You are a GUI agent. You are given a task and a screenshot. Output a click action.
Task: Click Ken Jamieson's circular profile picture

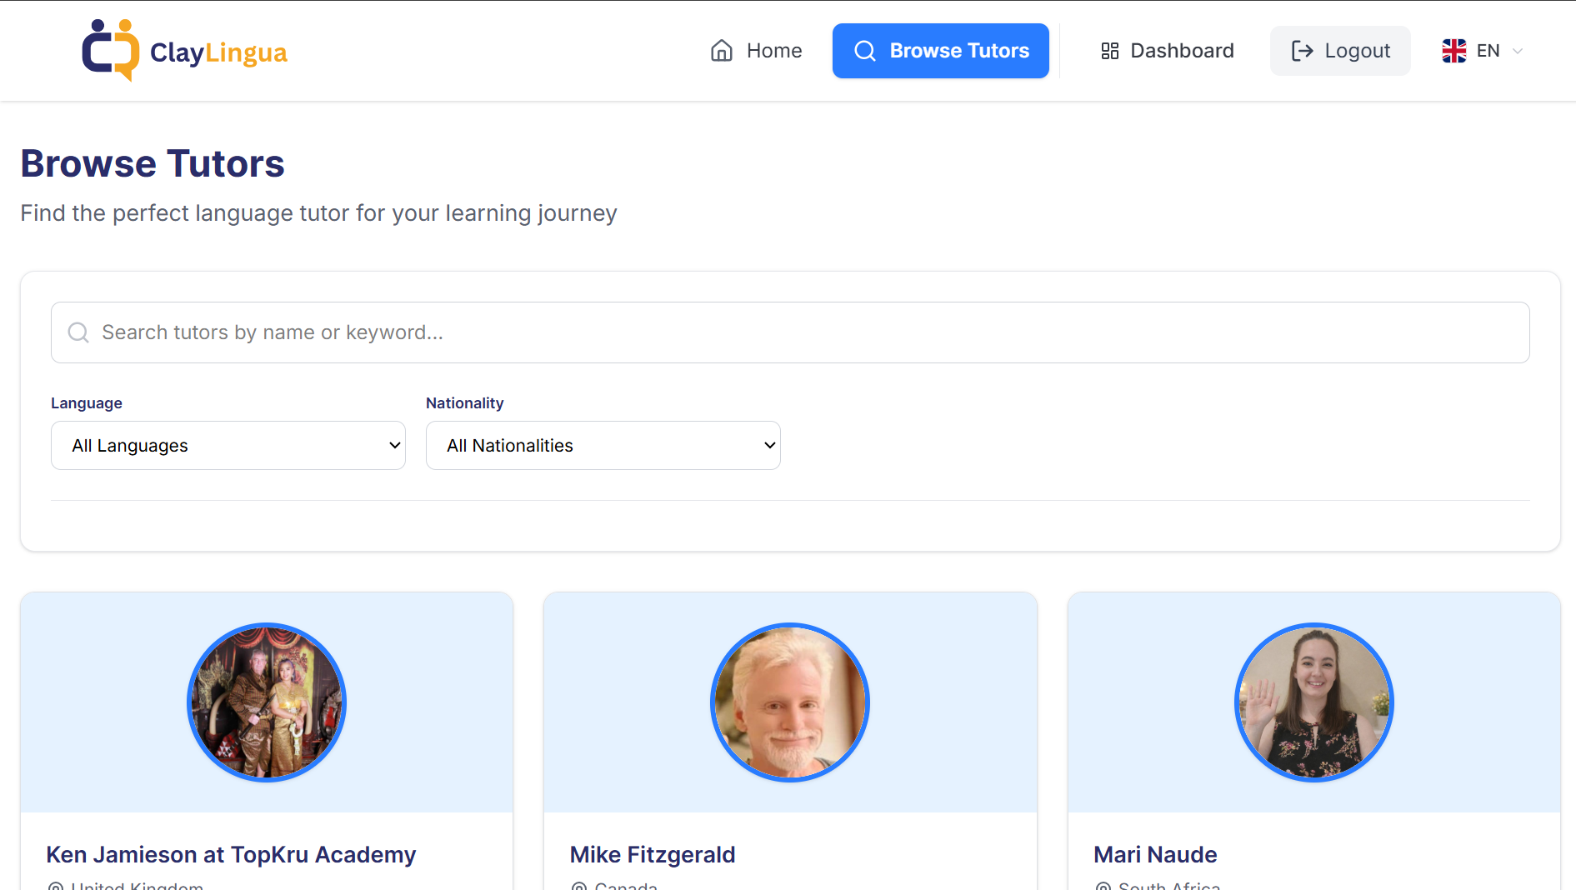pos(267,702)
